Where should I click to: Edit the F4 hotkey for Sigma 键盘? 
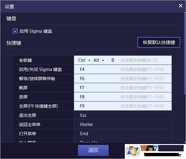point(123,69)
